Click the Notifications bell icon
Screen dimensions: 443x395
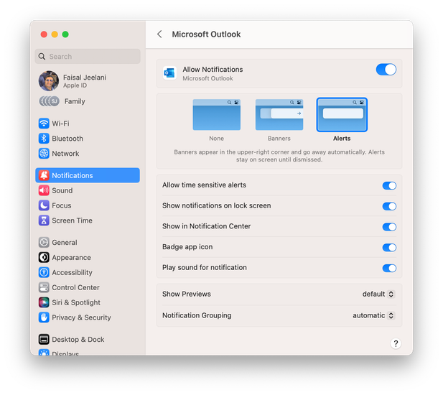click(x=44, y=175)
